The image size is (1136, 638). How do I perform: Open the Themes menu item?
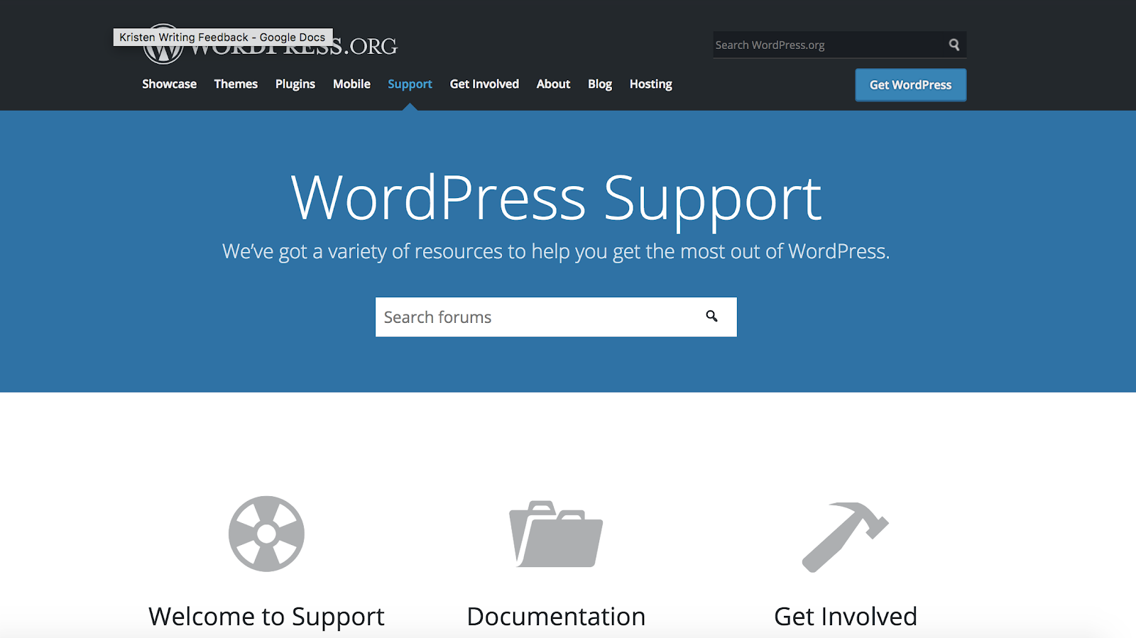point(236,84)
